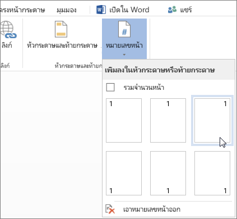Click the Link globe icon
Viewport: 237px width, 219px height.
click(x=8, y=30)
